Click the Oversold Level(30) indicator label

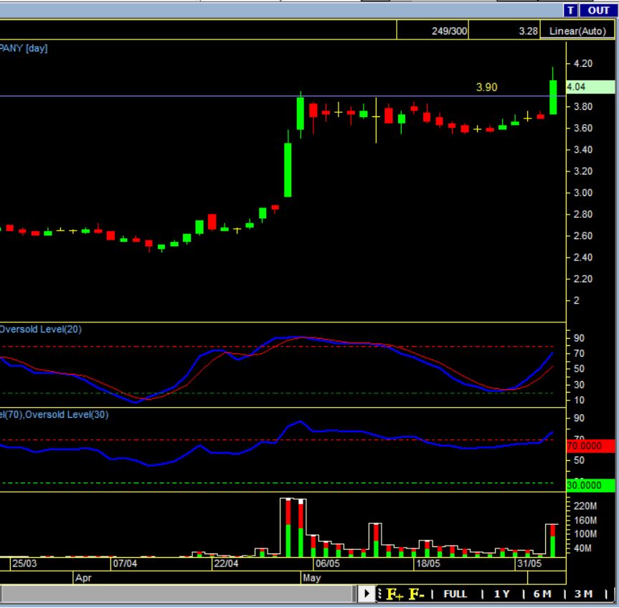pyautogui.click(x=66, y=414)
